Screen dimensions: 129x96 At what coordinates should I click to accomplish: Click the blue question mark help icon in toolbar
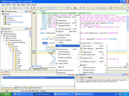click(65, 8)
